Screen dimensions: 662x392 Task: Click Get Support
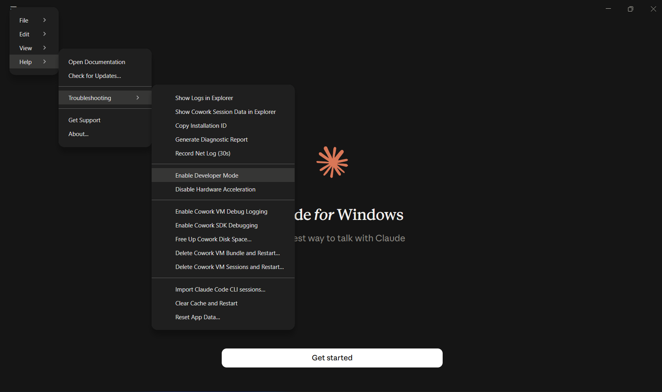point(105,120)
